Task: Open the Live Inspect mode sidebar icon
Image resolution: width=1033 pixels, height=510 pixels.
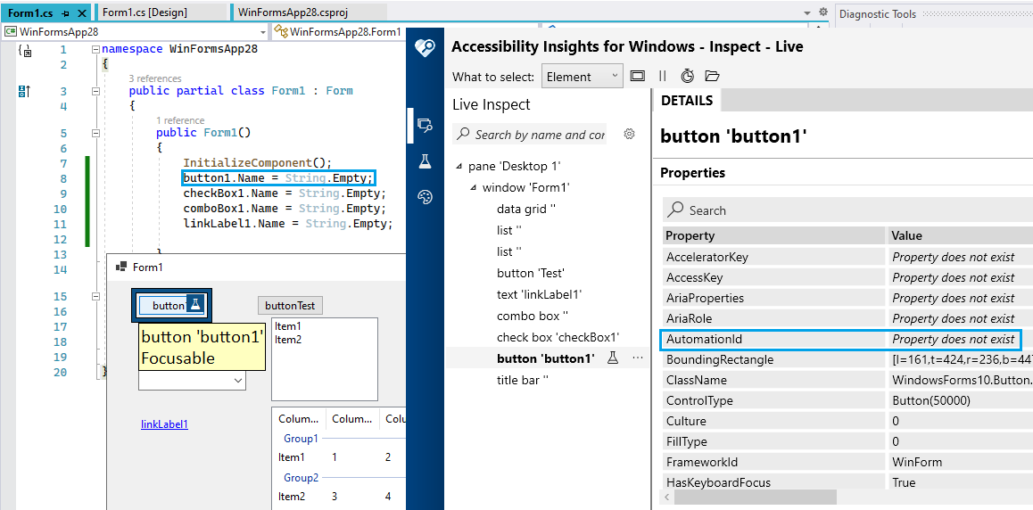Action: point(425,125)
